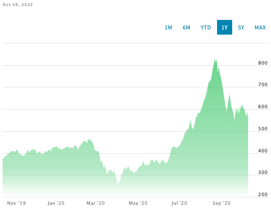The width and height of the screenshot is (271, 216).
Task: Click the highlighted 1Y range button
Action: pos(224,27)
